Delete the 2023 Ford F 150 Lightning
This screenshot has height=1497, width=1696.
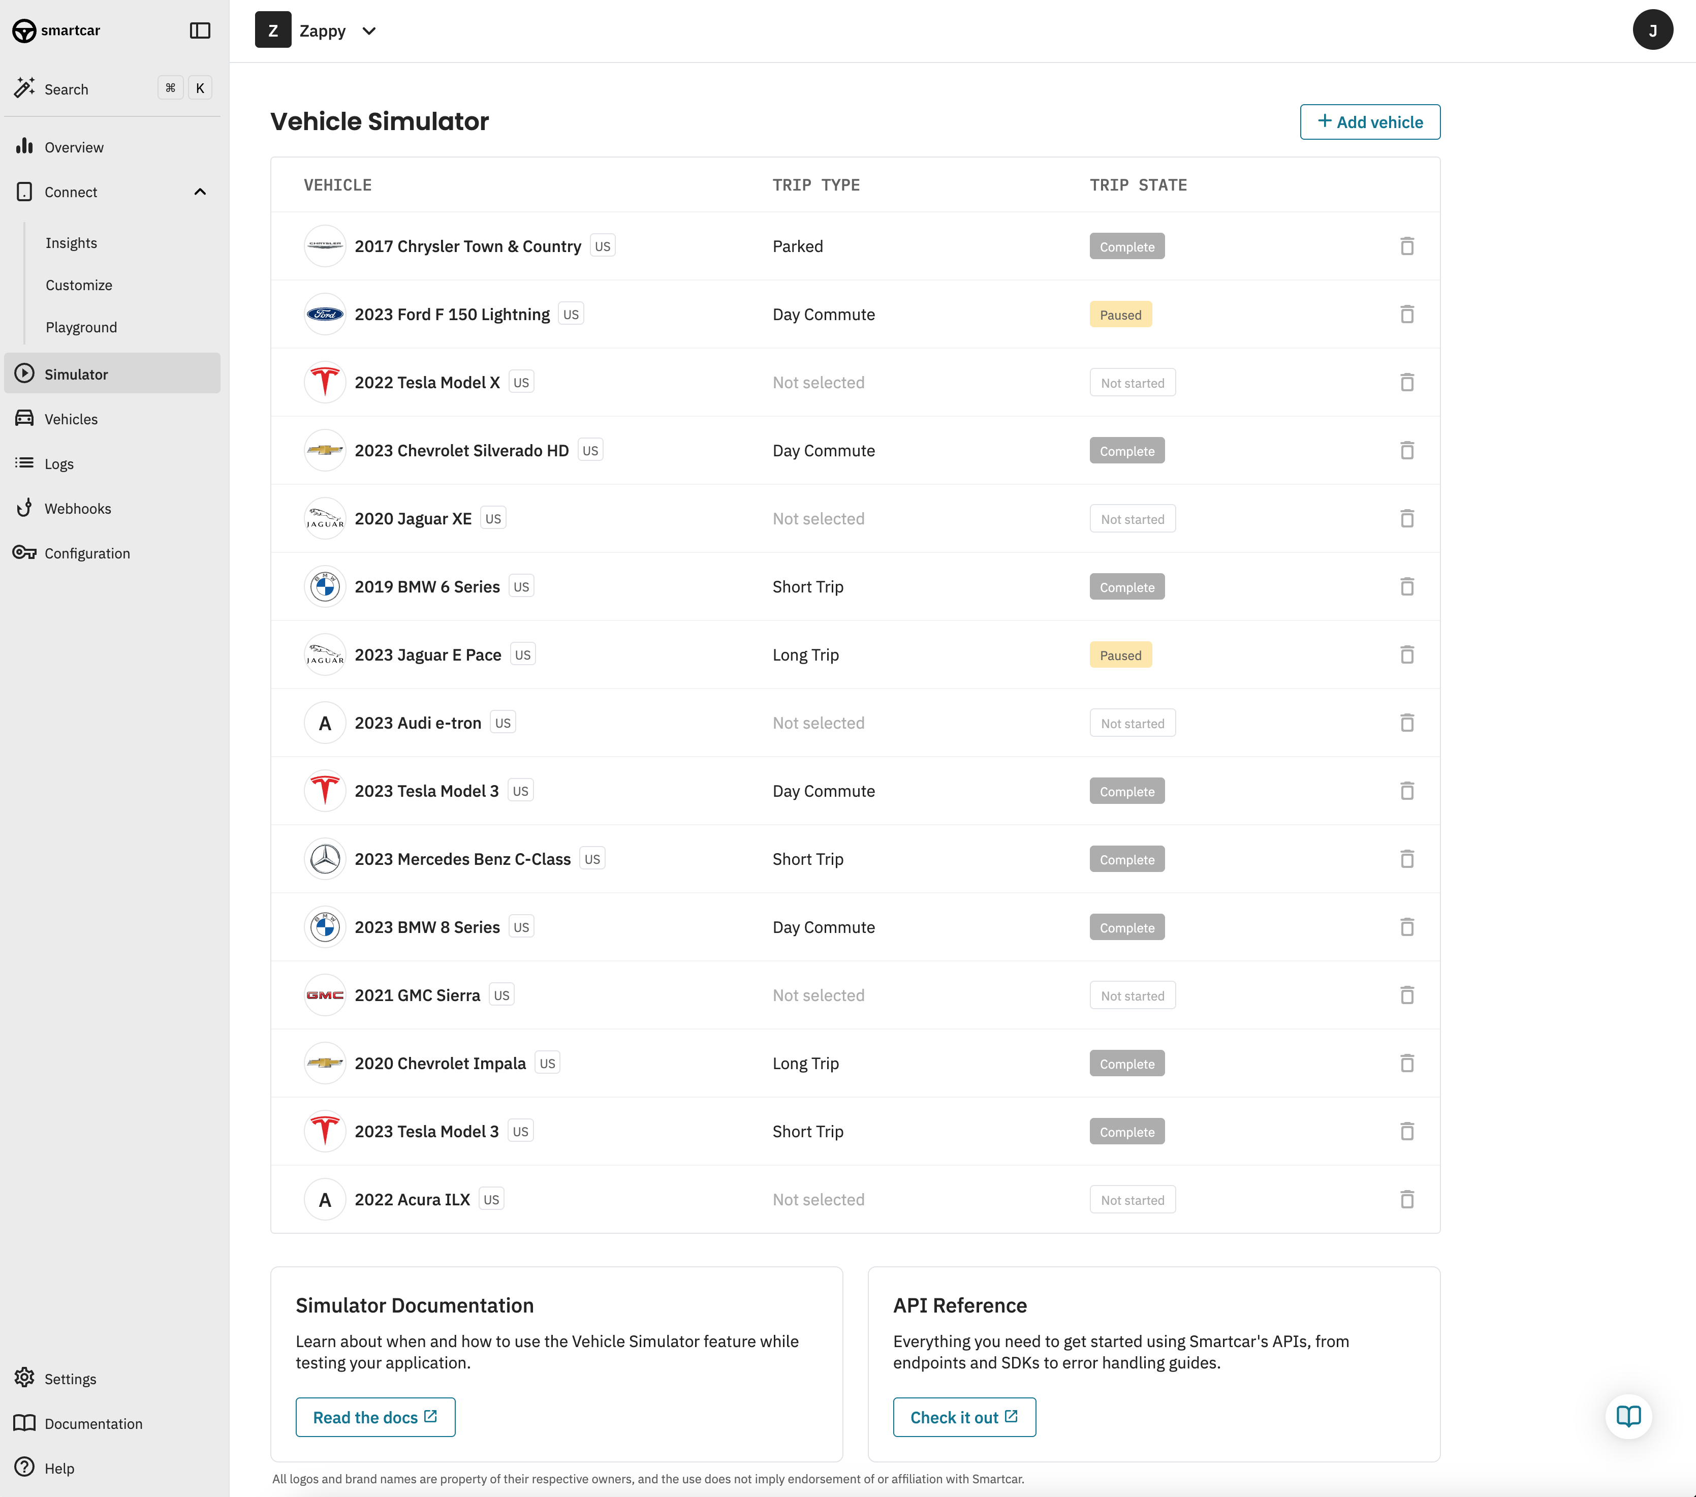click(x=1407, y=315)
